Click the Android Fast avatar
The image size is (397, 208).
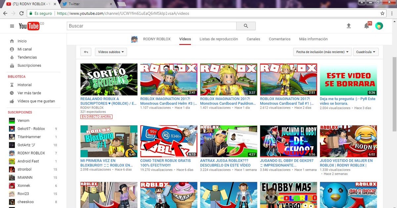12,161
